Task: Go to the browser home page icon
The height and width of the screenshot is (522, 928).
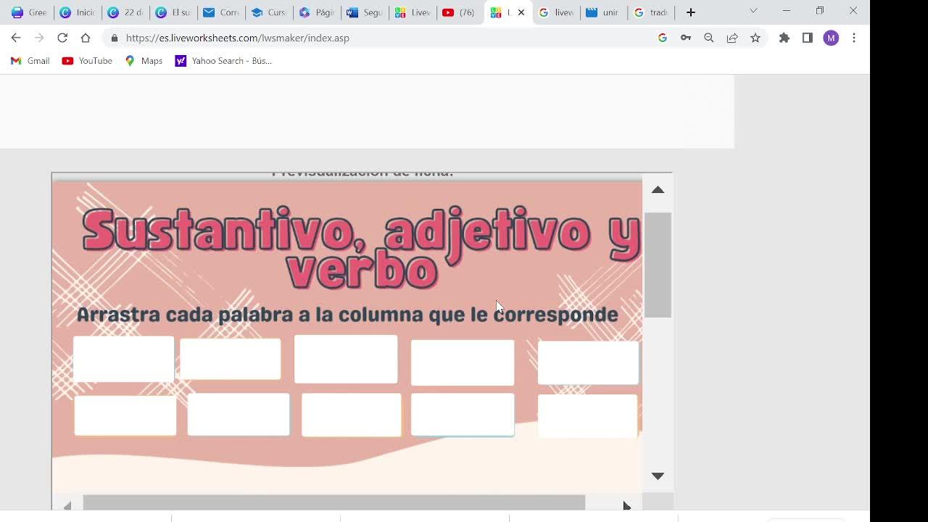Action: click(x=86, y=38)
